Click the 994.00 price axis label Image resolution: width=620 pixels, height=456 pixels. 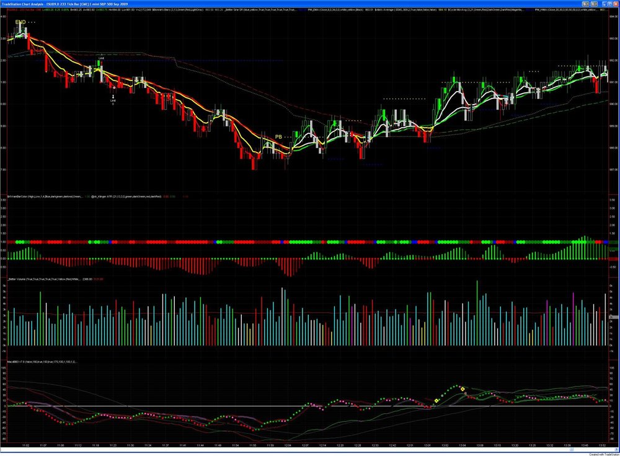pyautogui.click(x=613, y=17)
